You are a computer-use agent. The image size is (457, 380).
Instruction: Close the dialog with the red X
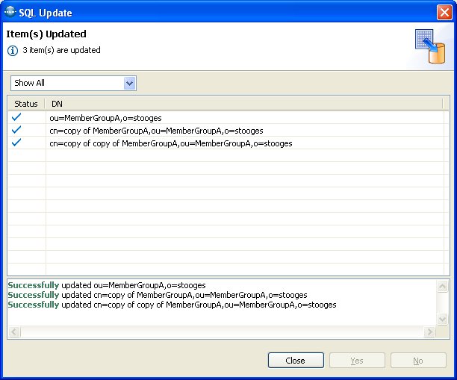point(444,13)
